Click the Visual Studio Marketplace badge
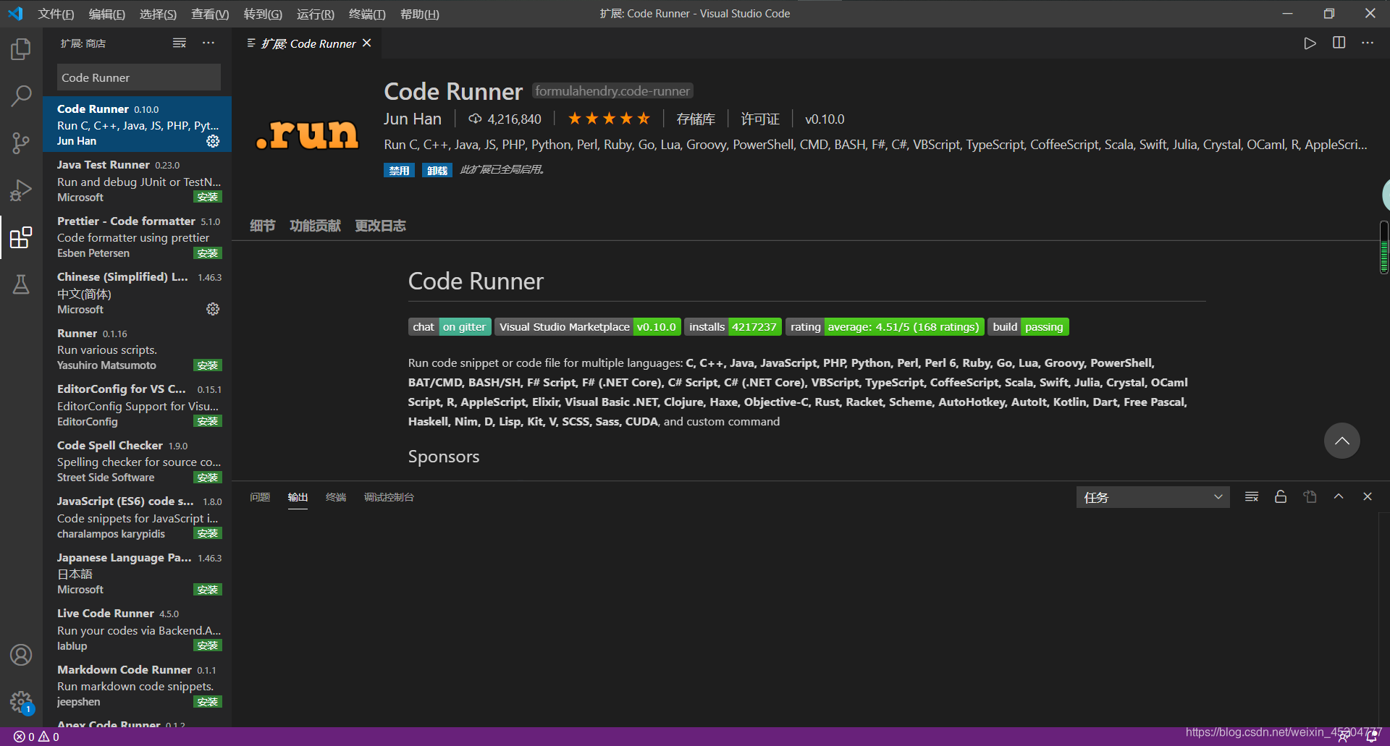The width and height of the screenshot is (1390, 746). (587, 327)
